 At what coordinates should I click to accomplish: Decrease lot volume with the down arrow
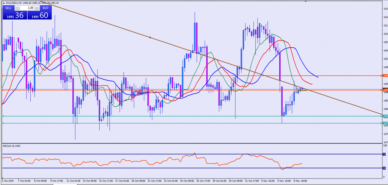(x=17, y=8)
